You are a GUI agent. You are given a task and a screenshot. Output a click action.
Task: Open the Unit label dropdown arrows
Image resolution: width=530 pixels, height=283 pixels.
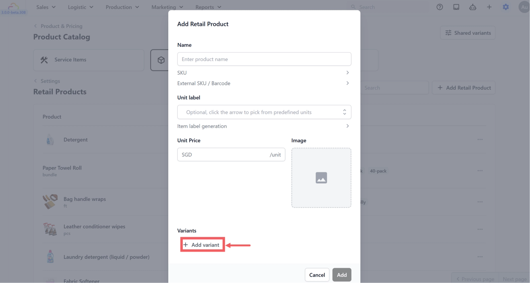coord(344,112)
